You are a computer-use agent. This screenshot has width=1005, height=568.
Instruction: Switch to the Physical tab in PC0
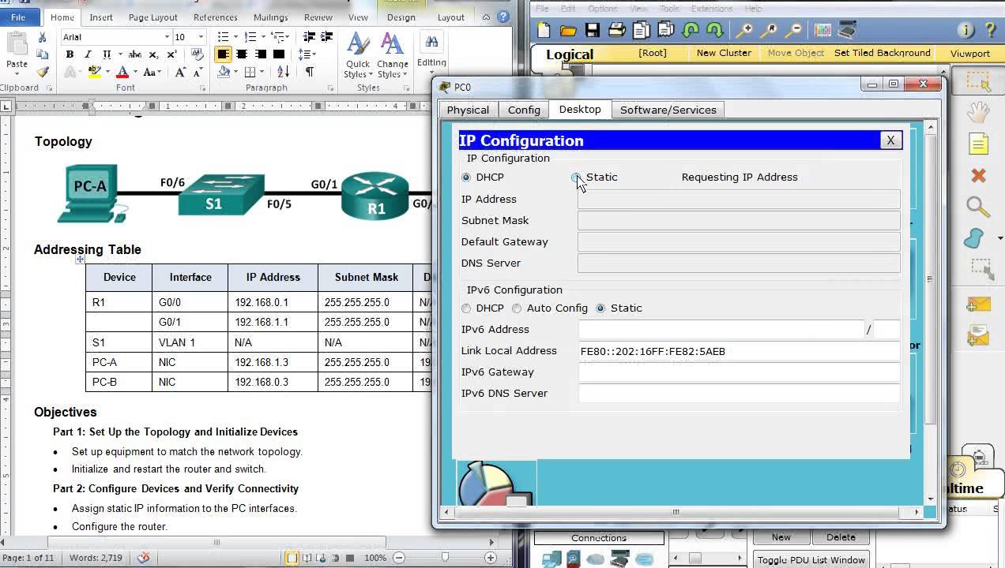pyautogui.click(x=468, y=110)
